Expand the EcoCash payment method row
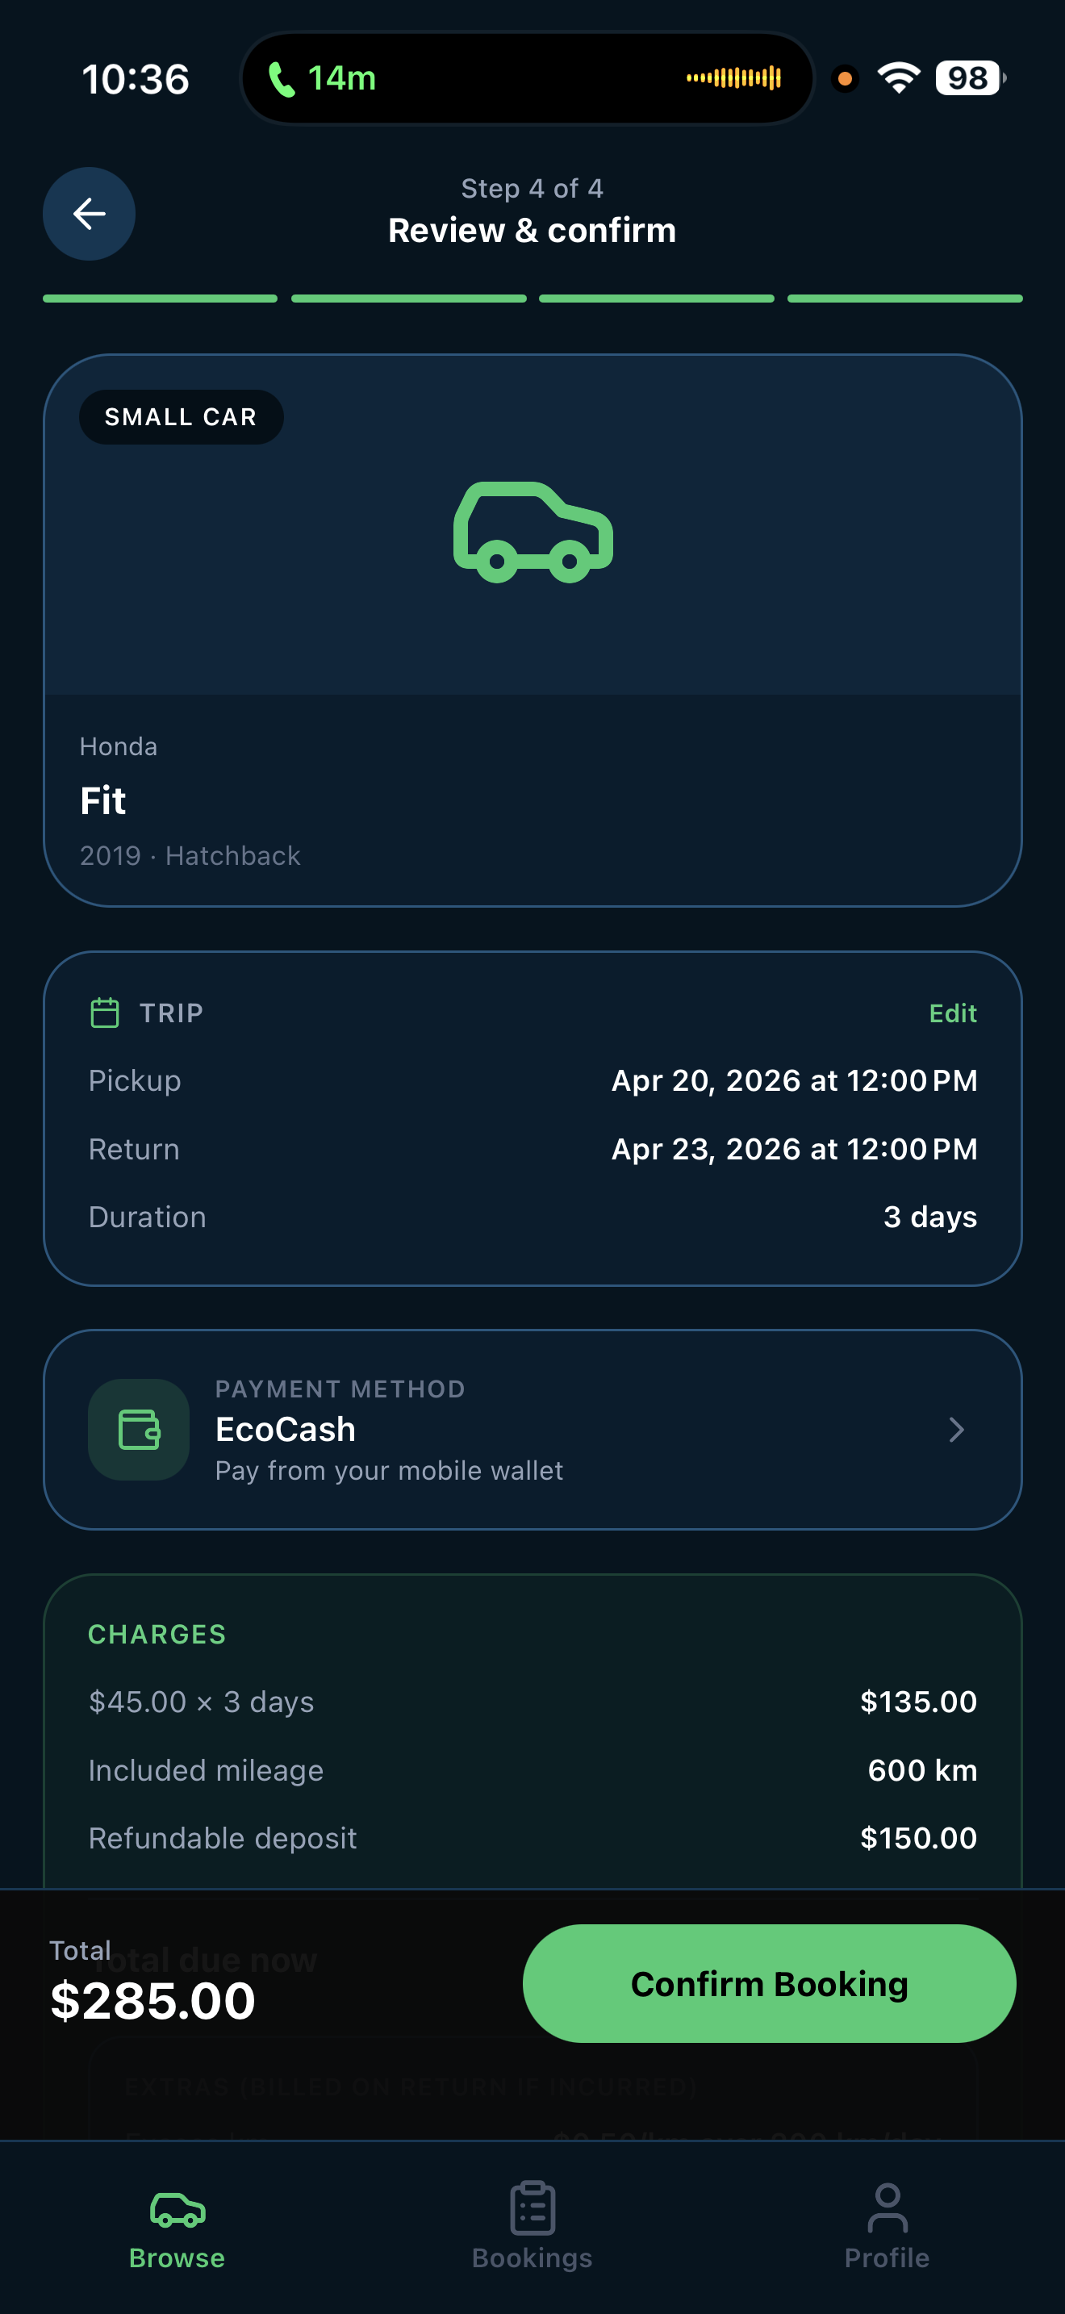The image size is (1065, 2314). (532, 1429)
